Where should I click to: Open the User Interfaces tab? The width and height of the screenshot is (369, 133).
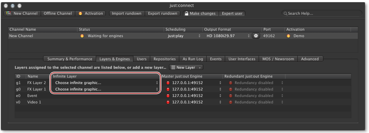point(242,59)
